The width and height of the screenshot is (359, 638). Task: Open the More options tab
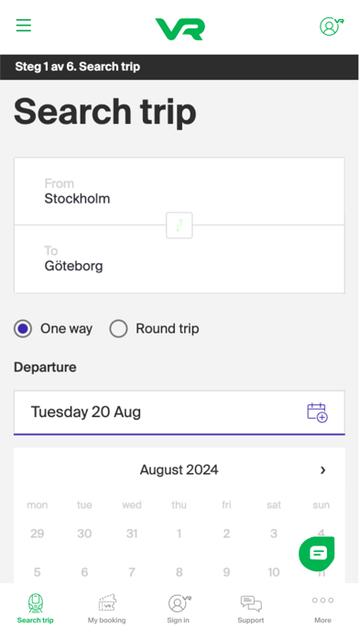click(322, 609)
